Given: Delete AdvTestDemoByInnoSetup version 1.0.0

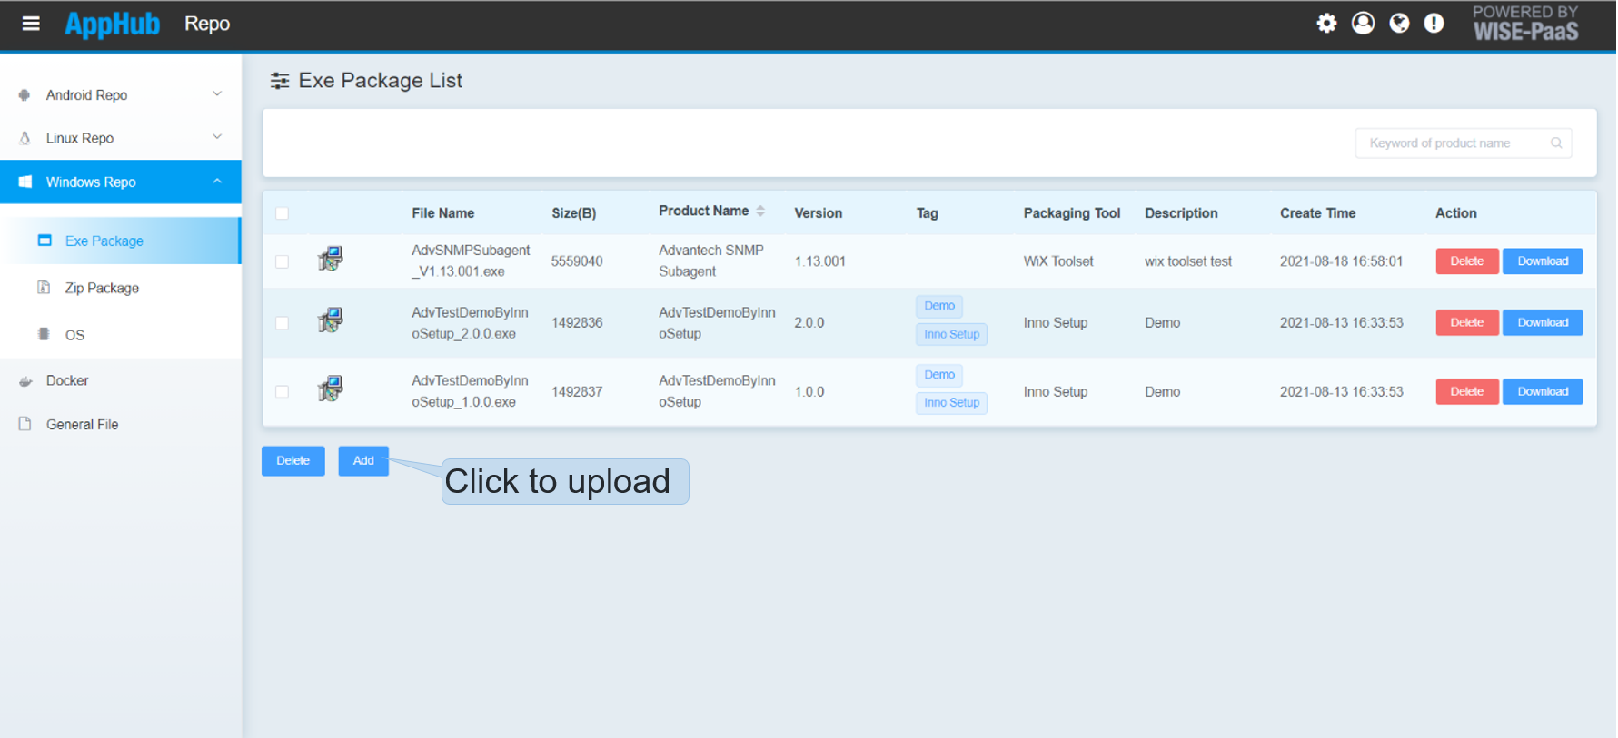Looking at the screenshot, I should [1466, 391].
